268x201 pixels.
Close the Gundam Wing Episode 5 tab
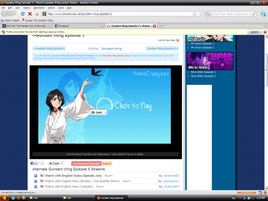[x=155, y=26]
